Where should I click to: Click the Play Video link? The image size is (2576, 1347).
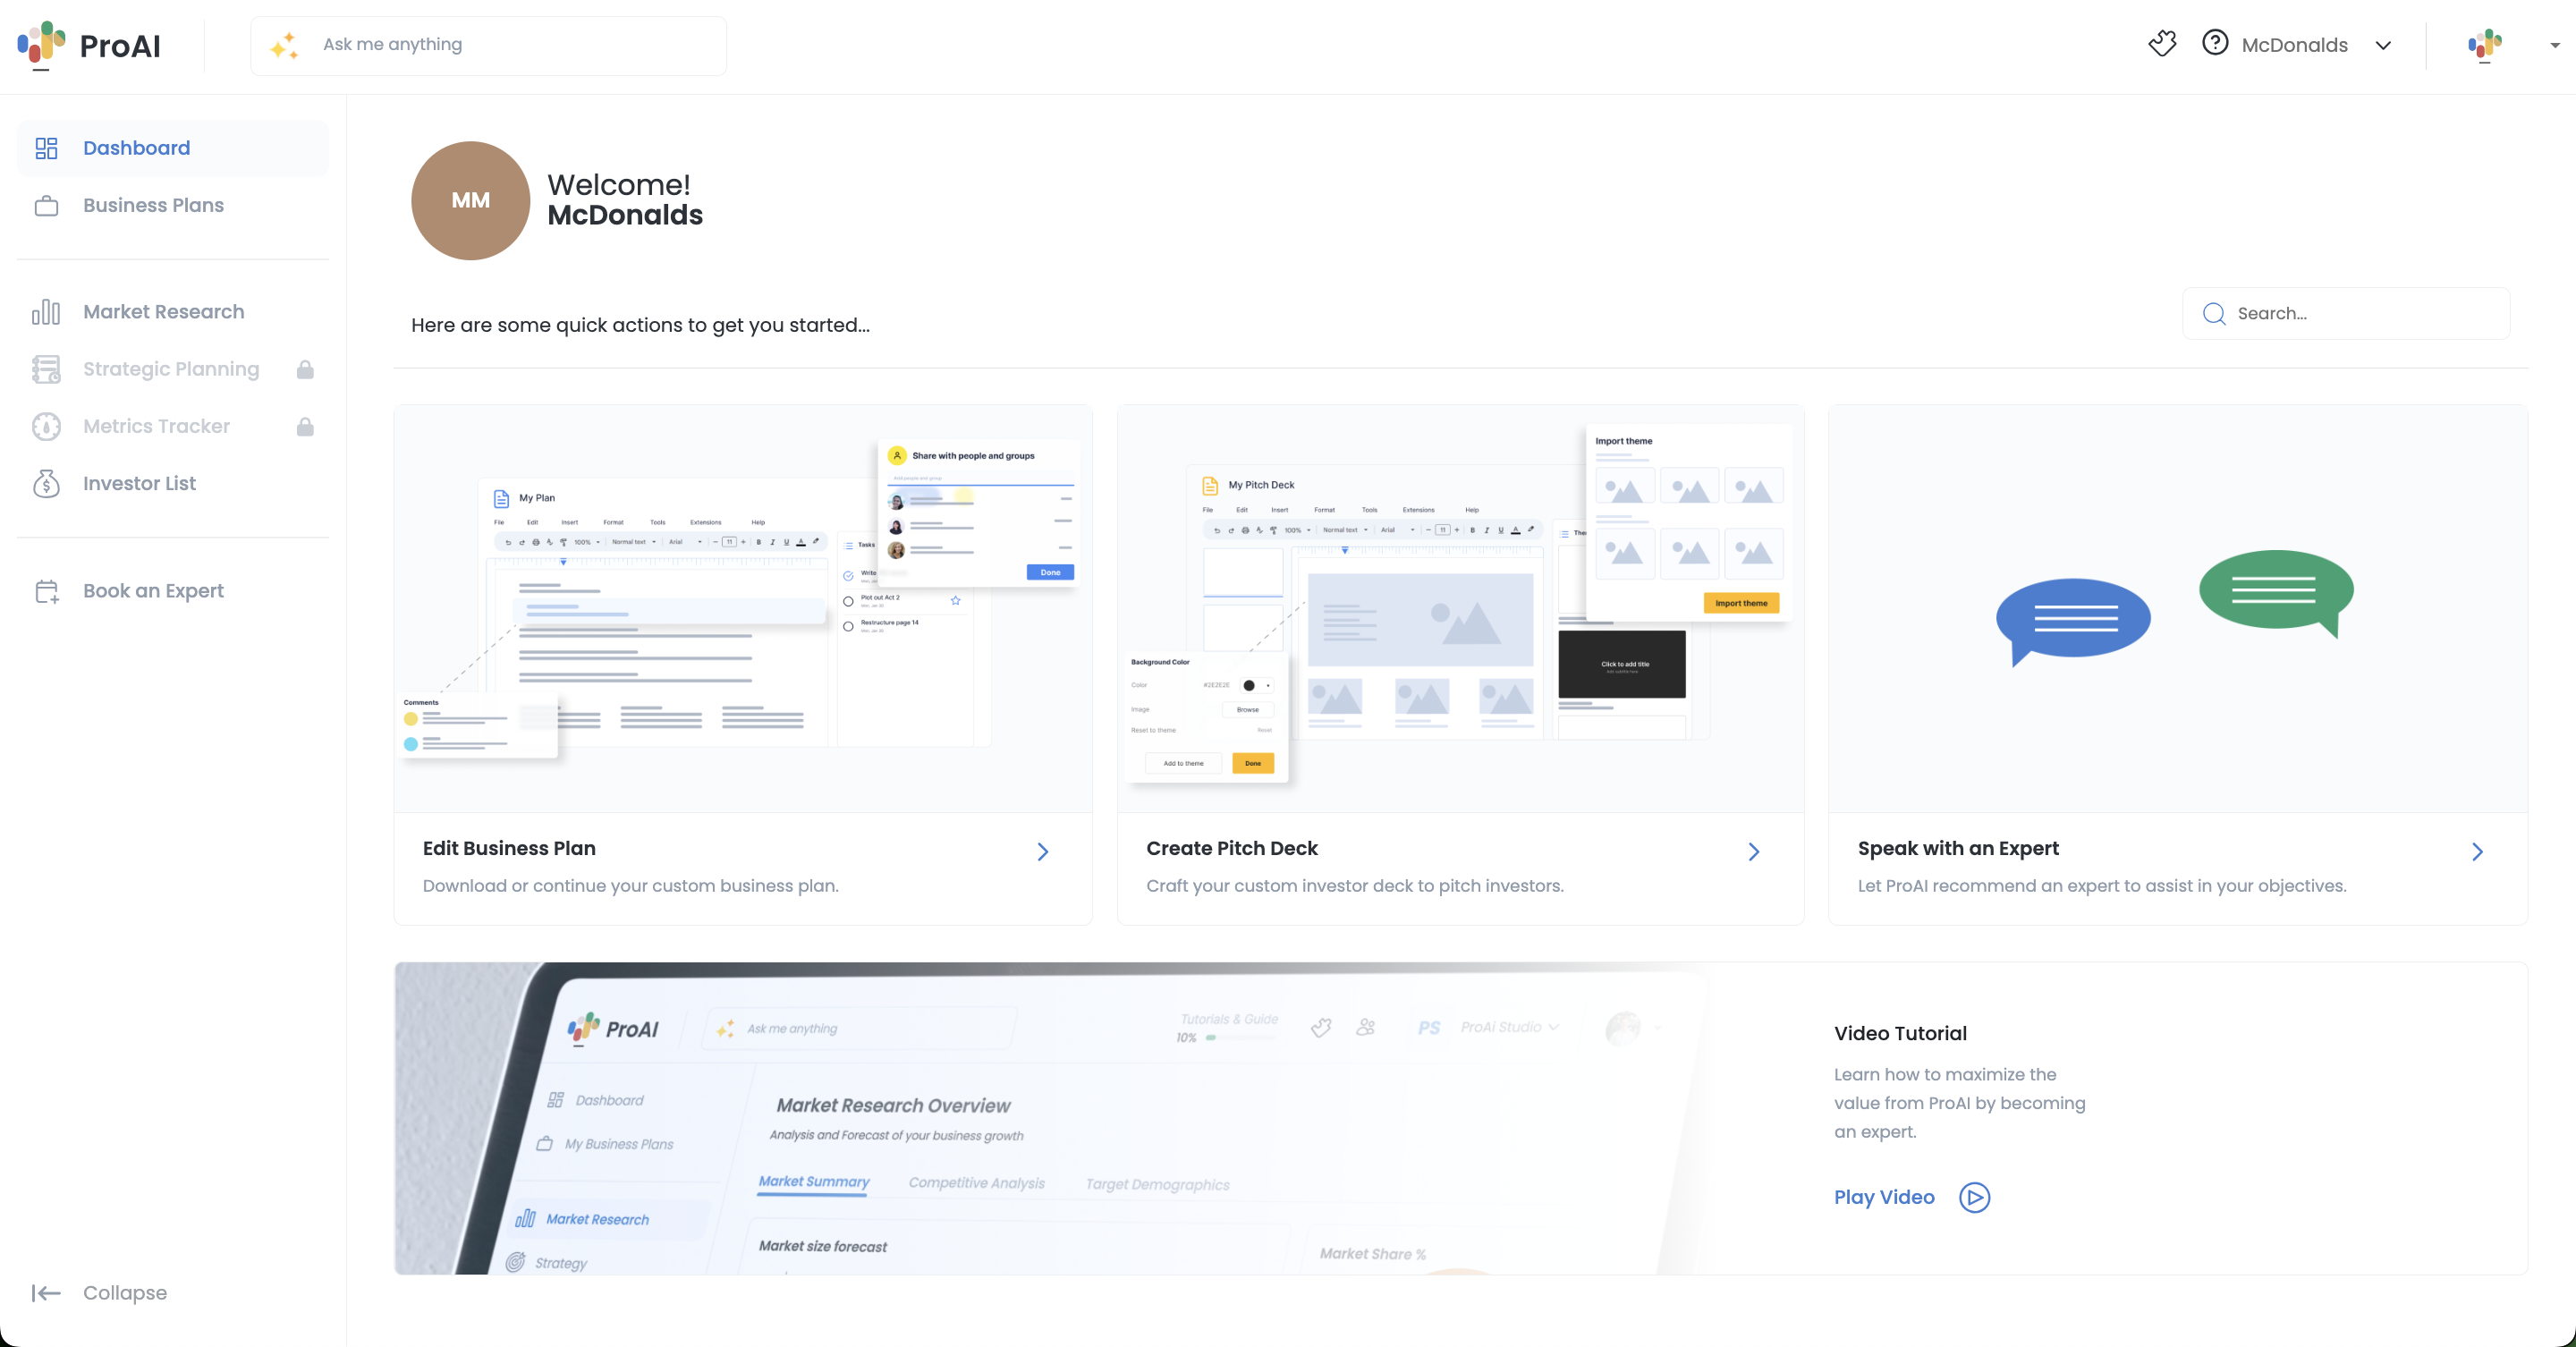coord(1884,1197)
